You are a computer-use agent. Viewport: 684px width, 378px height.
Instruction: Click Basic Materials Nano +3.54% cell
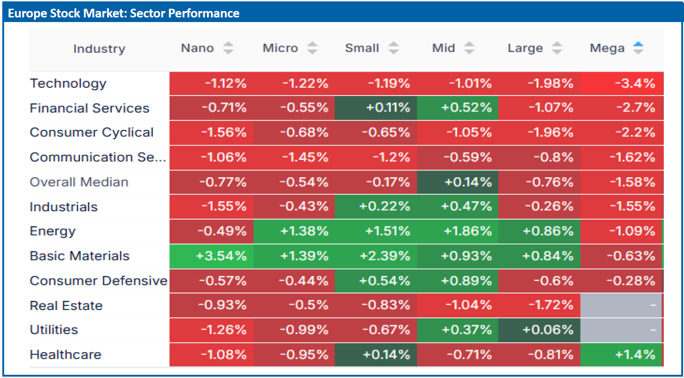(x=211, y=256)
